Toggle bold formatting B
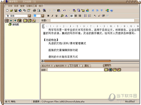 (x=48, y=16)
